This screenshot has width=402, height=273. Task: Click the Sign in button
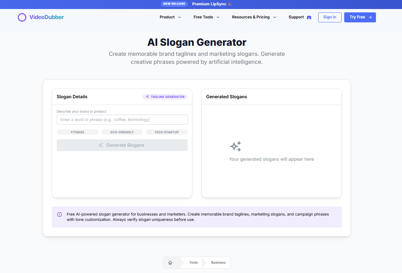click(330, 17)
